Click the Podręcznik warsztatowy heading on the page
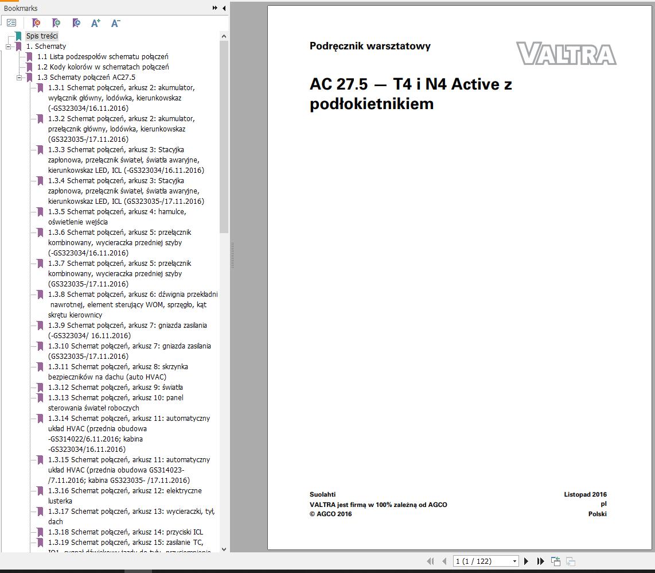The image size is (655, 573). (370, 46)
